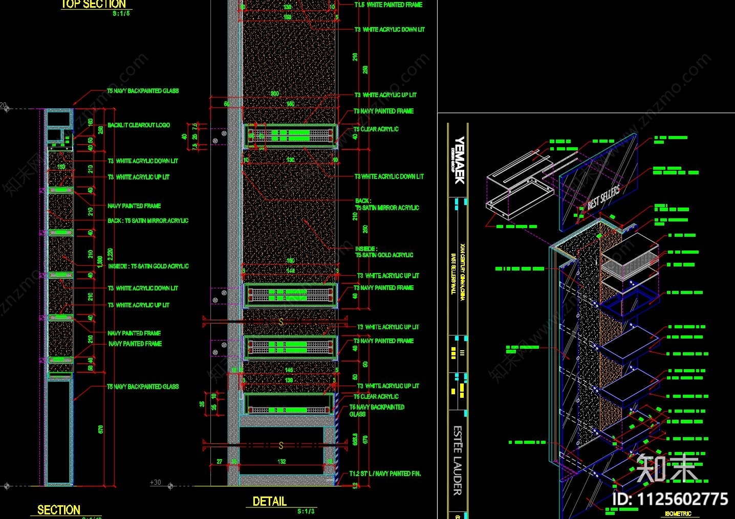Select the T6 NAVY BACKPAINTED GLASS annotation
Image resolution: width=735 pixels, height=519 pixels.
377,411
